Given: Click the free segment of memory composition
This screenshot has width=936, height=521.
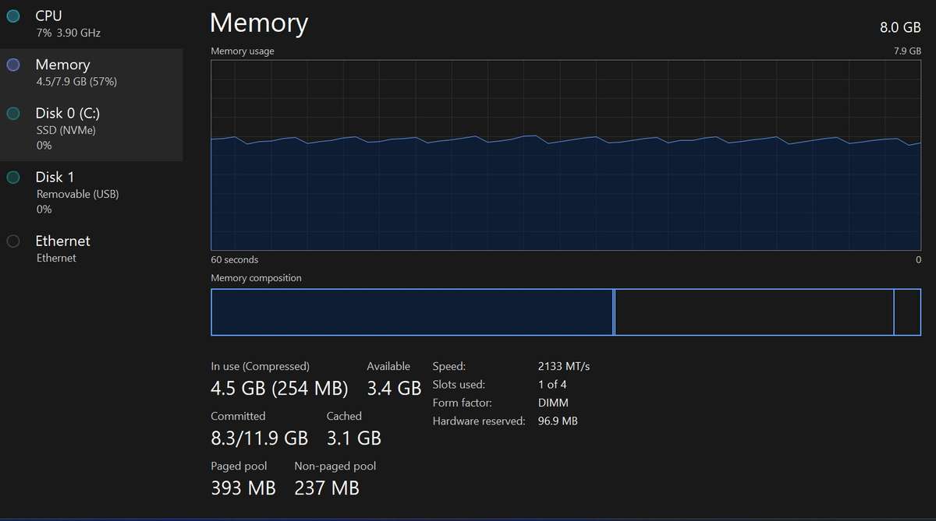Looking at the screenshot, I should (x=907, y=312).
